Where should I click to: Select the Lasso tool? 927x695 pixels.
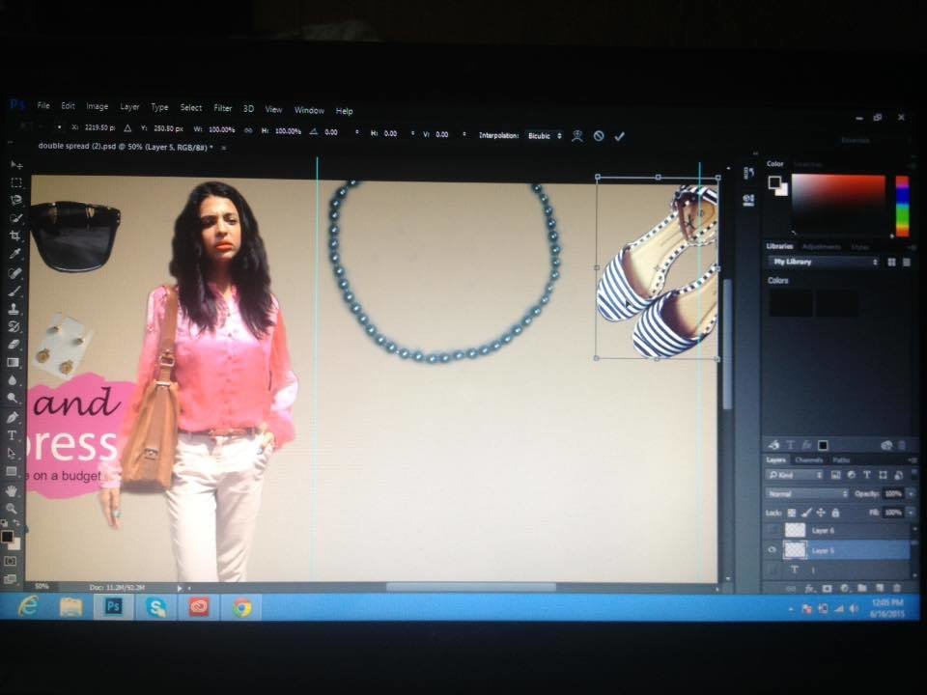[16, 200]
